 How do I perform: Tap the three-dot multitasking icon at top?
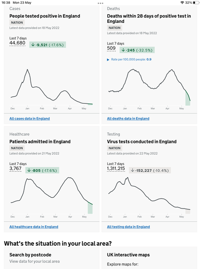click(100, 3)
